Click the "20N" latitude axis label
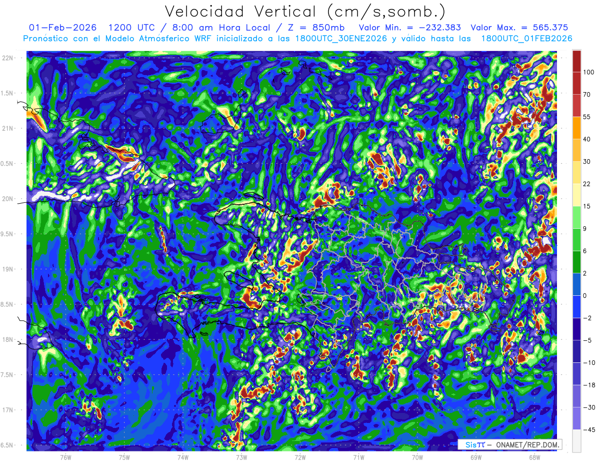600x464 pixels. 7,199
